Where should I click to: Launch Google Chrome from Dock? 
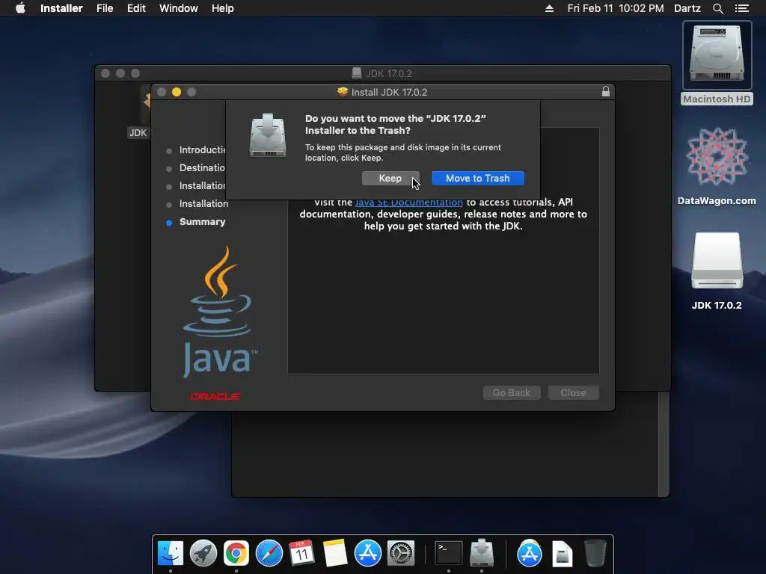(236, 554)
